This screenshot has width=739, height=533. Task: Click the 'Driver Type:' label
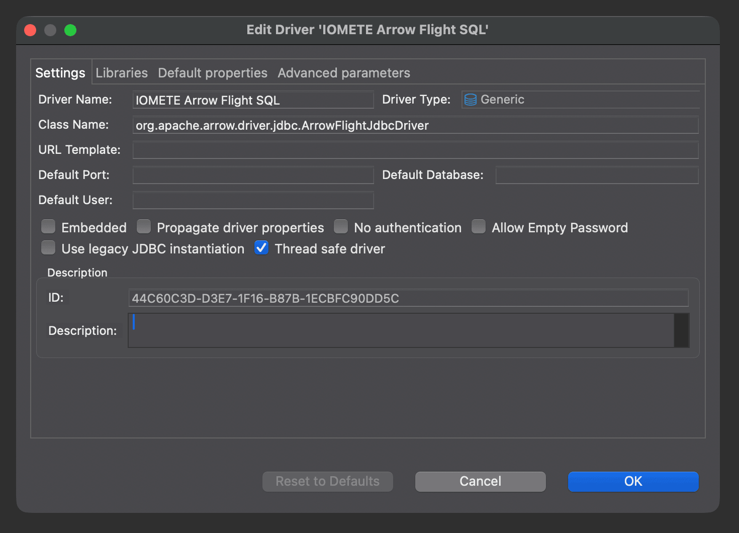[x=416, y=100]
